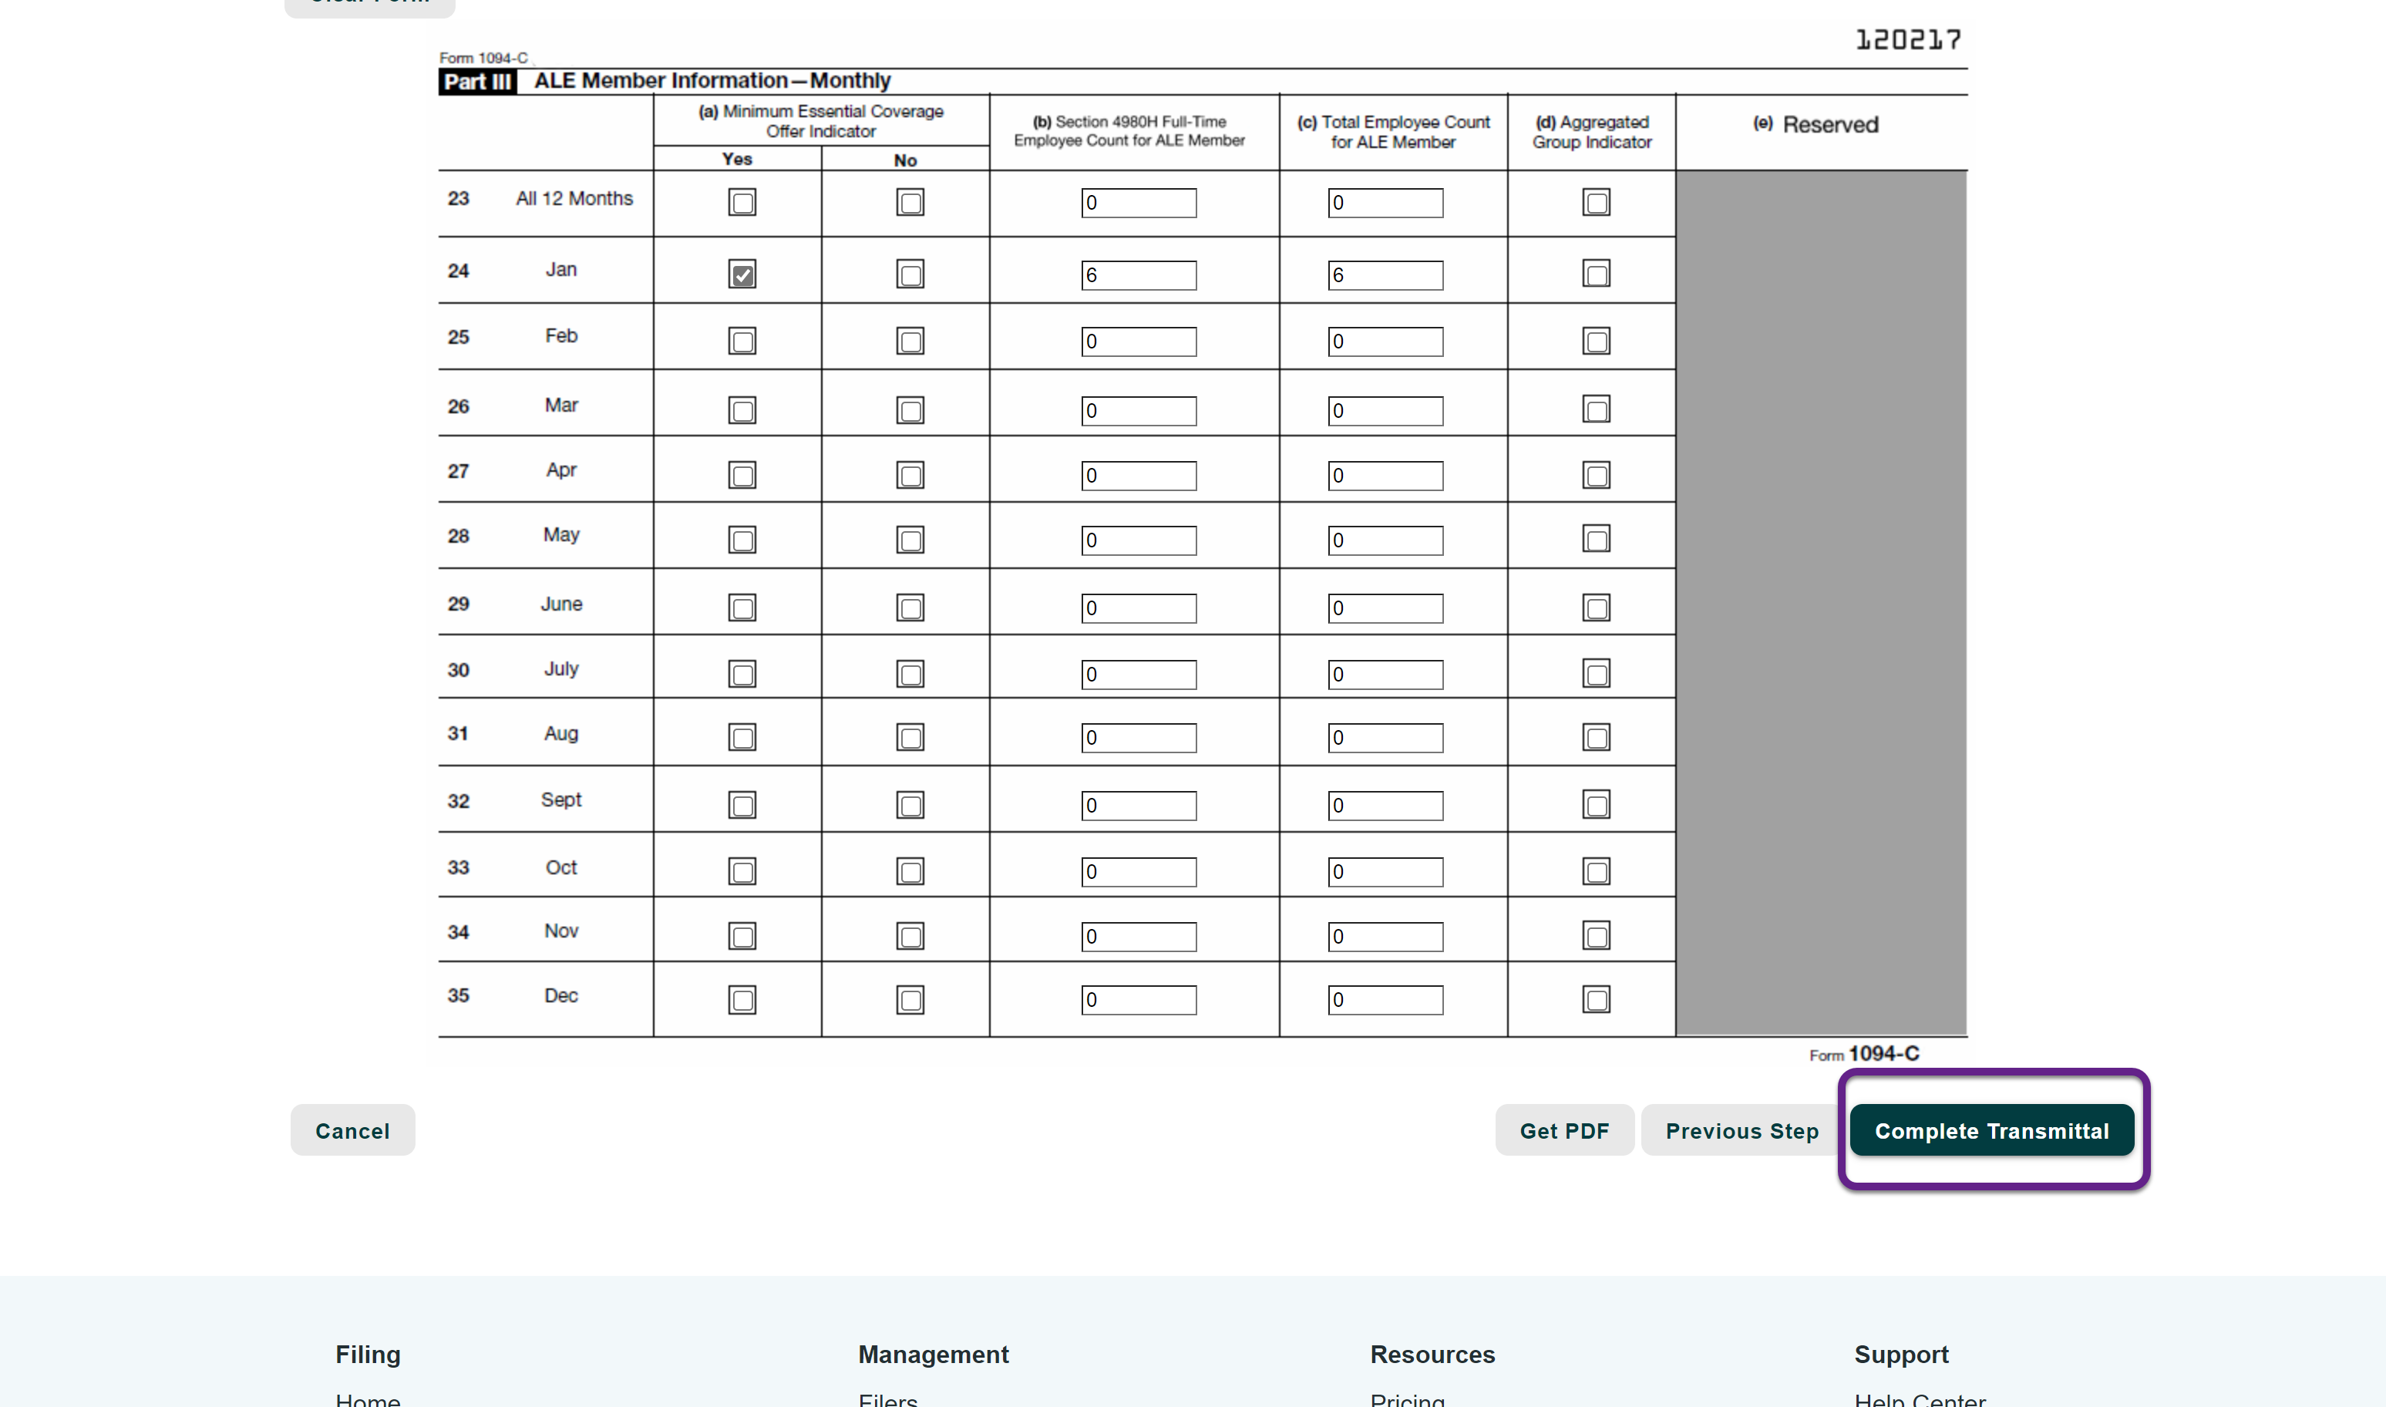Click Oct full-time employee count field
The image size is (2386, 1407).
1139,871
